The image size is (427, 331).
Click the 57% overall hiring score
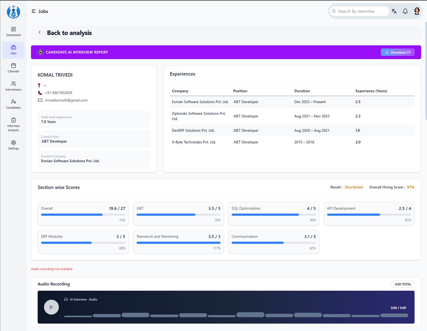click(411, 187)
